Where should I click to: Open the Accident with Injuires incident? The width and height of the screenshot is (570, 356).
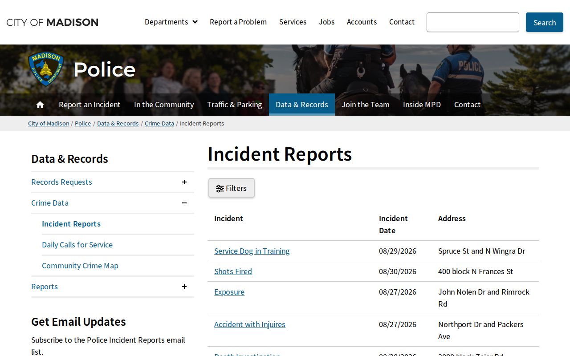[250, 324]
